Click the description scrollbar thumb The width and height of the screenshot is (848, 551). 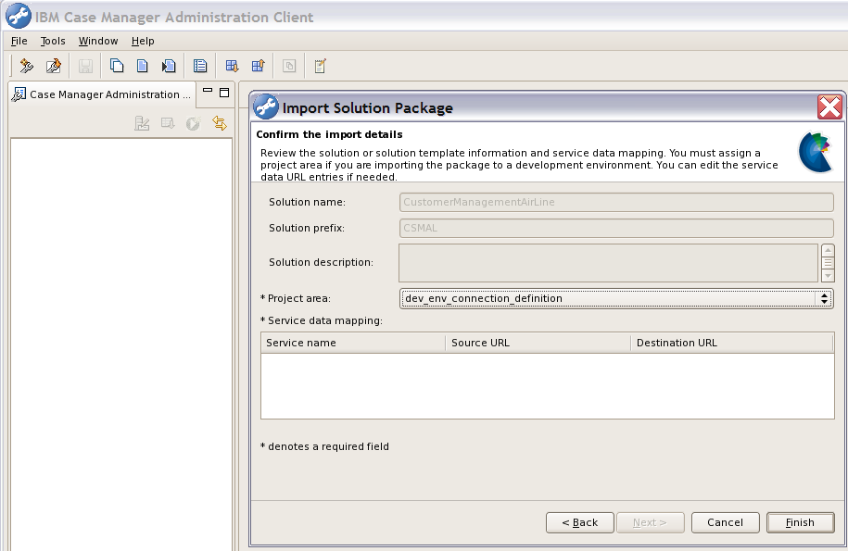pos(828,263)
